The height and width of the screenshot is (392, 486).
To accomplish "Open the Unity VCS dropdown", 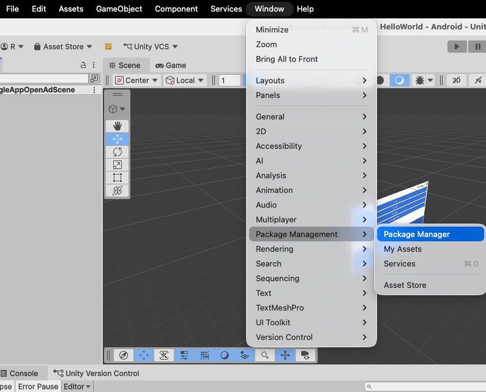I will [151, 47].
